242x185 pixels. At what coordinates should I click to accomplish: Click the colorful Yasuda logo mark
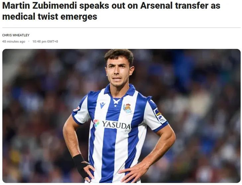tap(96, 123)
